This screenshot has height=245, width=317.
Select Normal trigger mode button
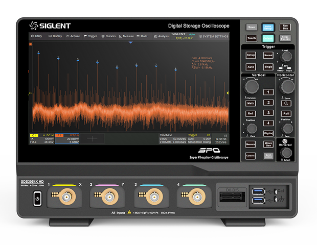point(268,55)
